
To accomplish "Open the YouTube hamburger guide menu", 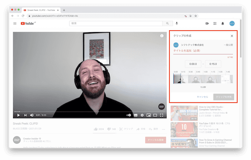I will [15, 23].
